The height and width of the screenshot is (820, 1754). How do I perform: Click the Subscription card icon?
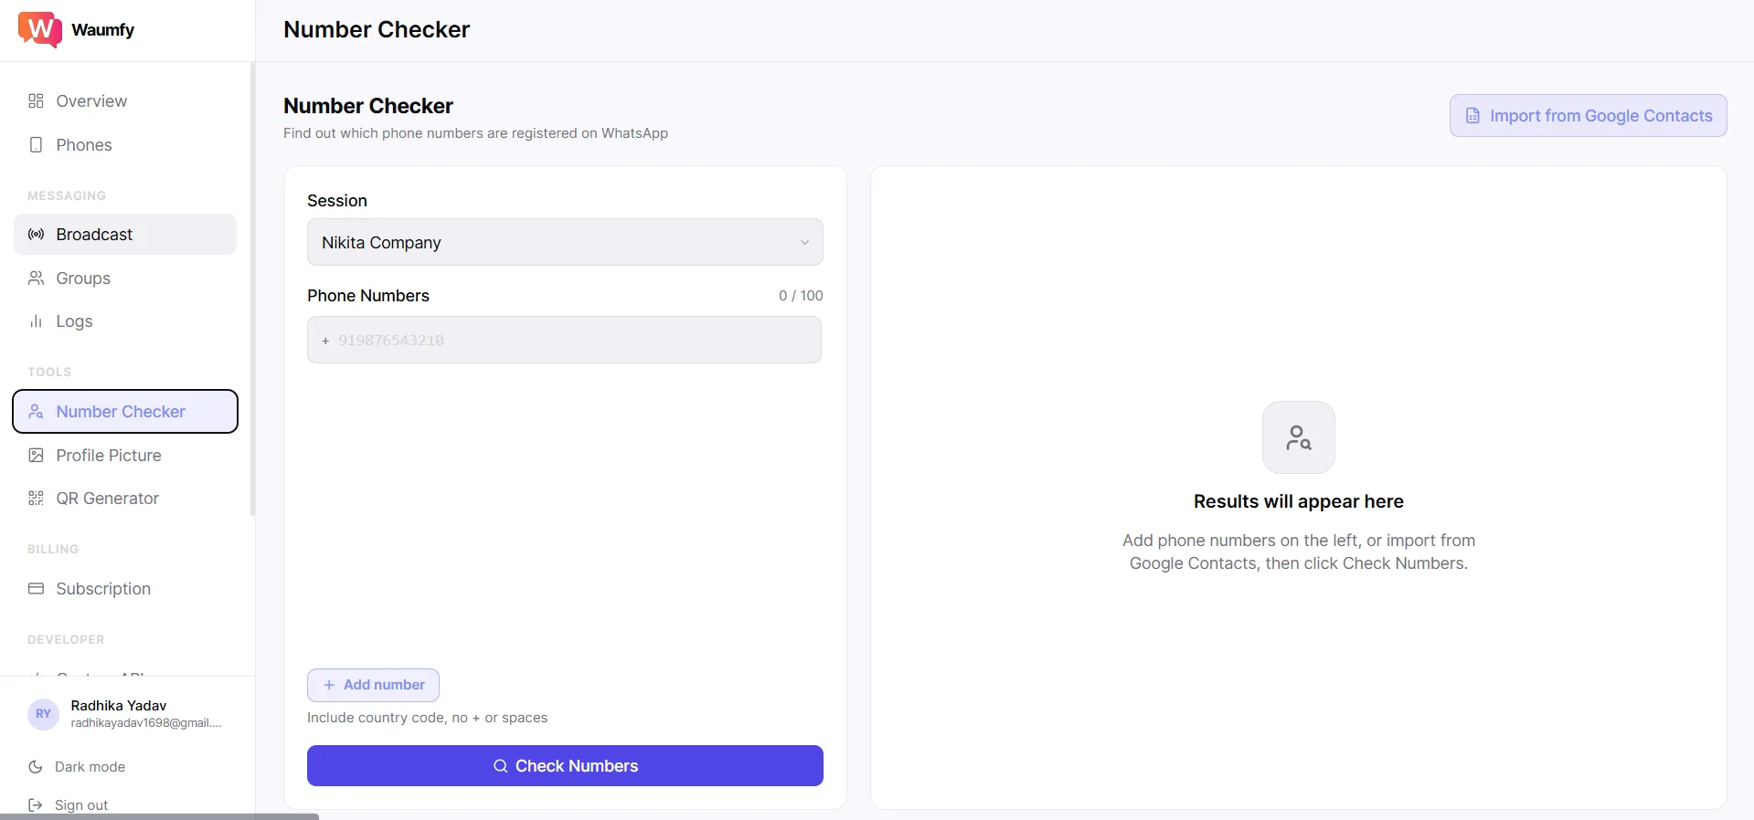(36, 589)
